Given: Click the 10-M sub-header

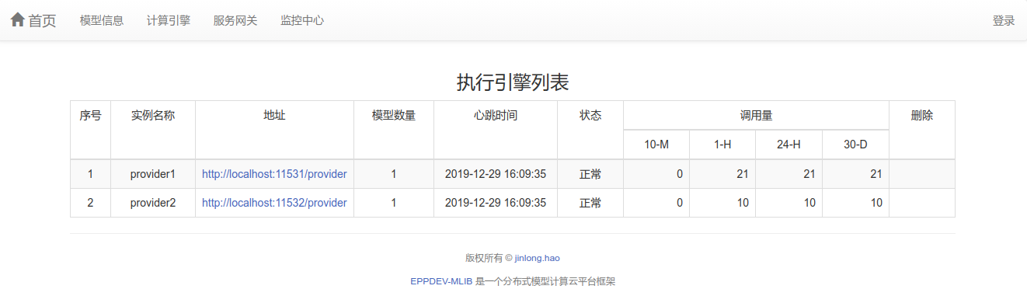Looking at the screenshot, I should (x=656, y=145).
